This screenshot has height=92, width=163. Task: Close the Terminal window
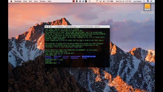46,27
